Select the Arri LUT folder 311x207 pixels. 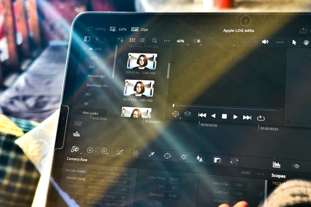92,67
